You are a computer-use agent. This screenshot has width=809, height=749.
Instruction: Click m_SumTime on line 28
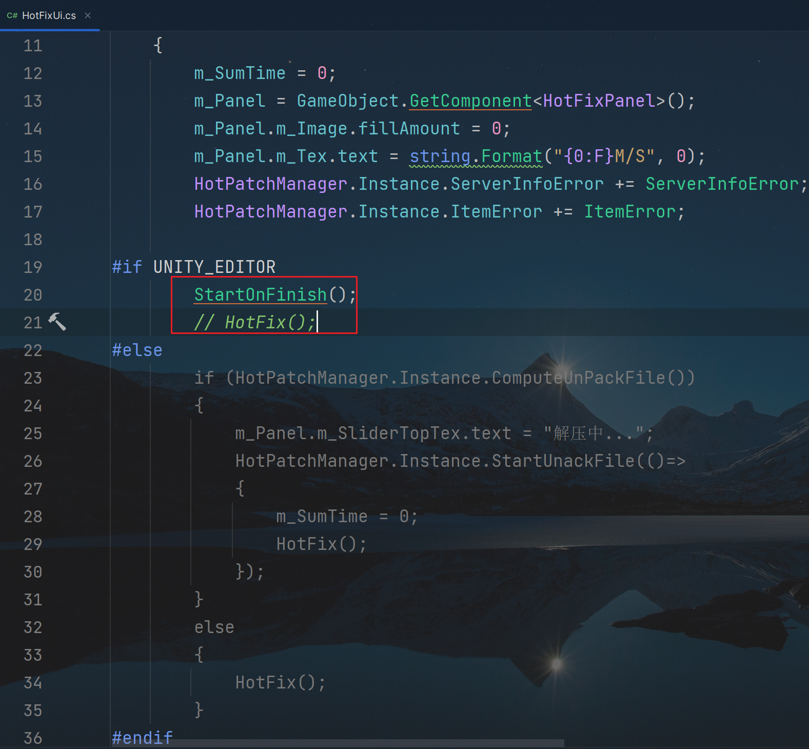(x=322, y=517)
